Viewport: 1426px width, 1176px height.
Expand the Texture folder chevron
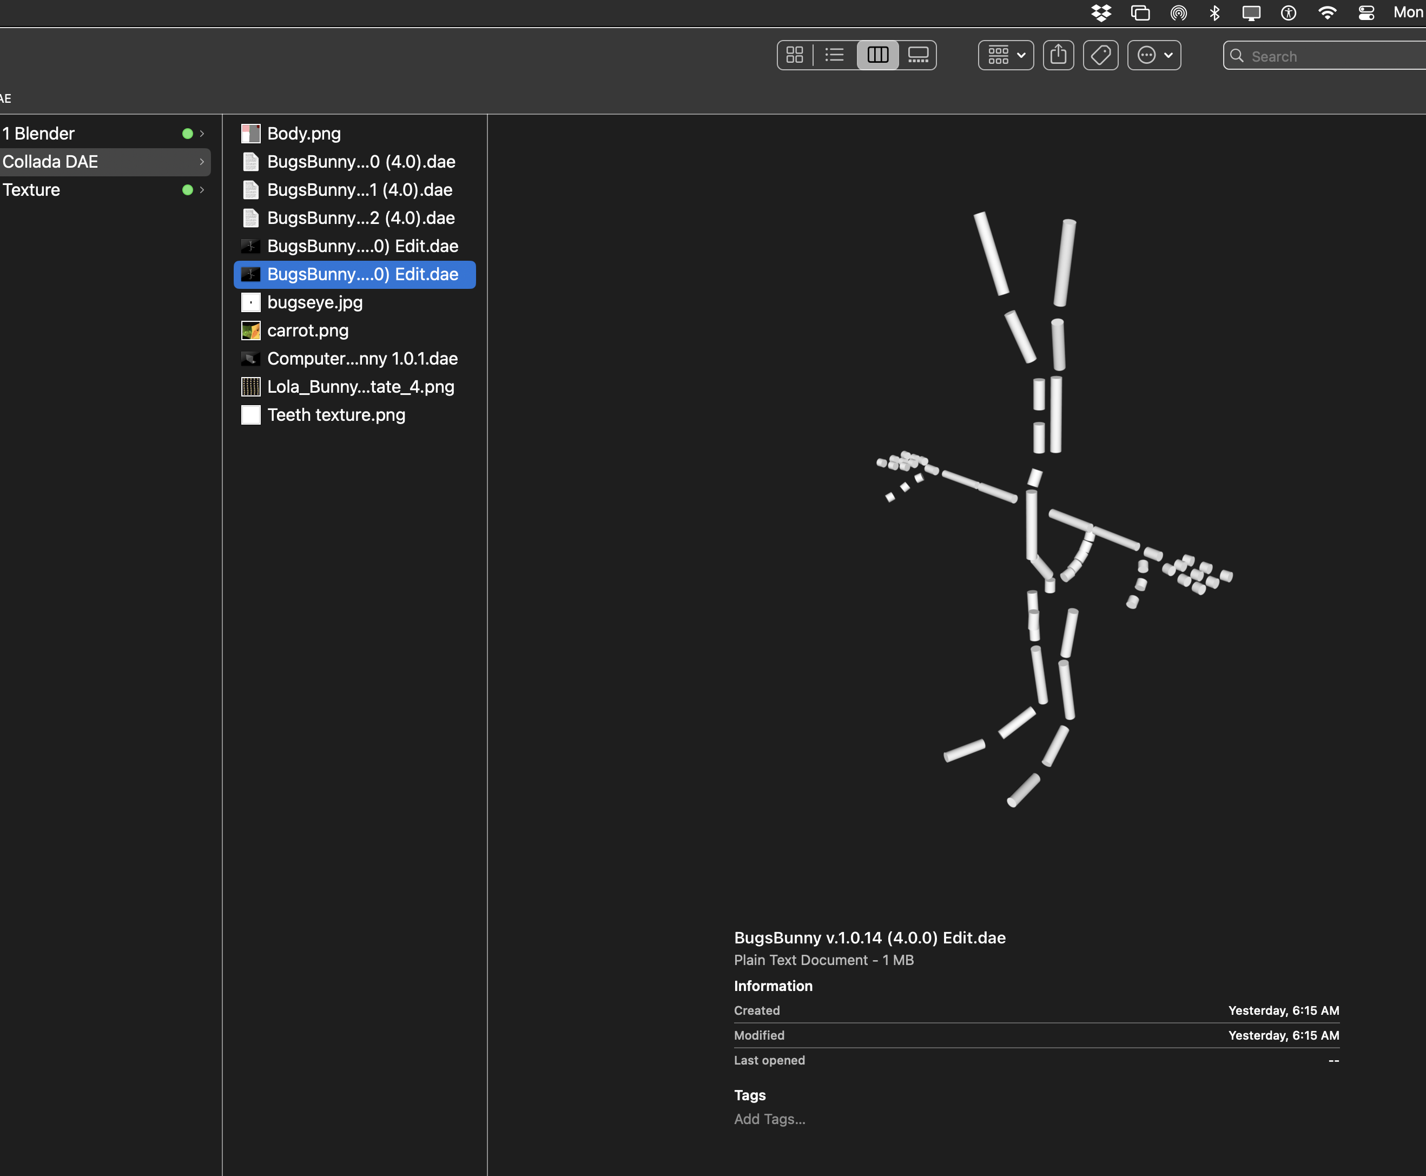point(202,190)
